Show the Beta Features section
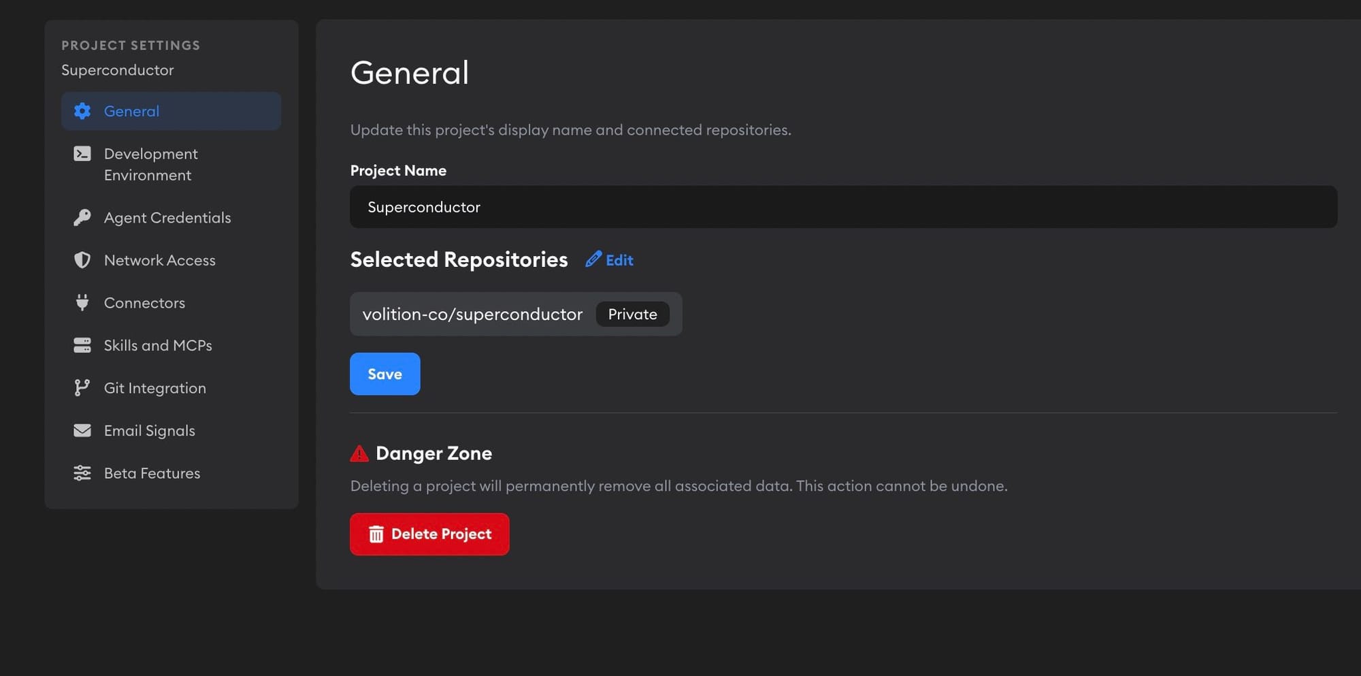 (x=171, y=473)
